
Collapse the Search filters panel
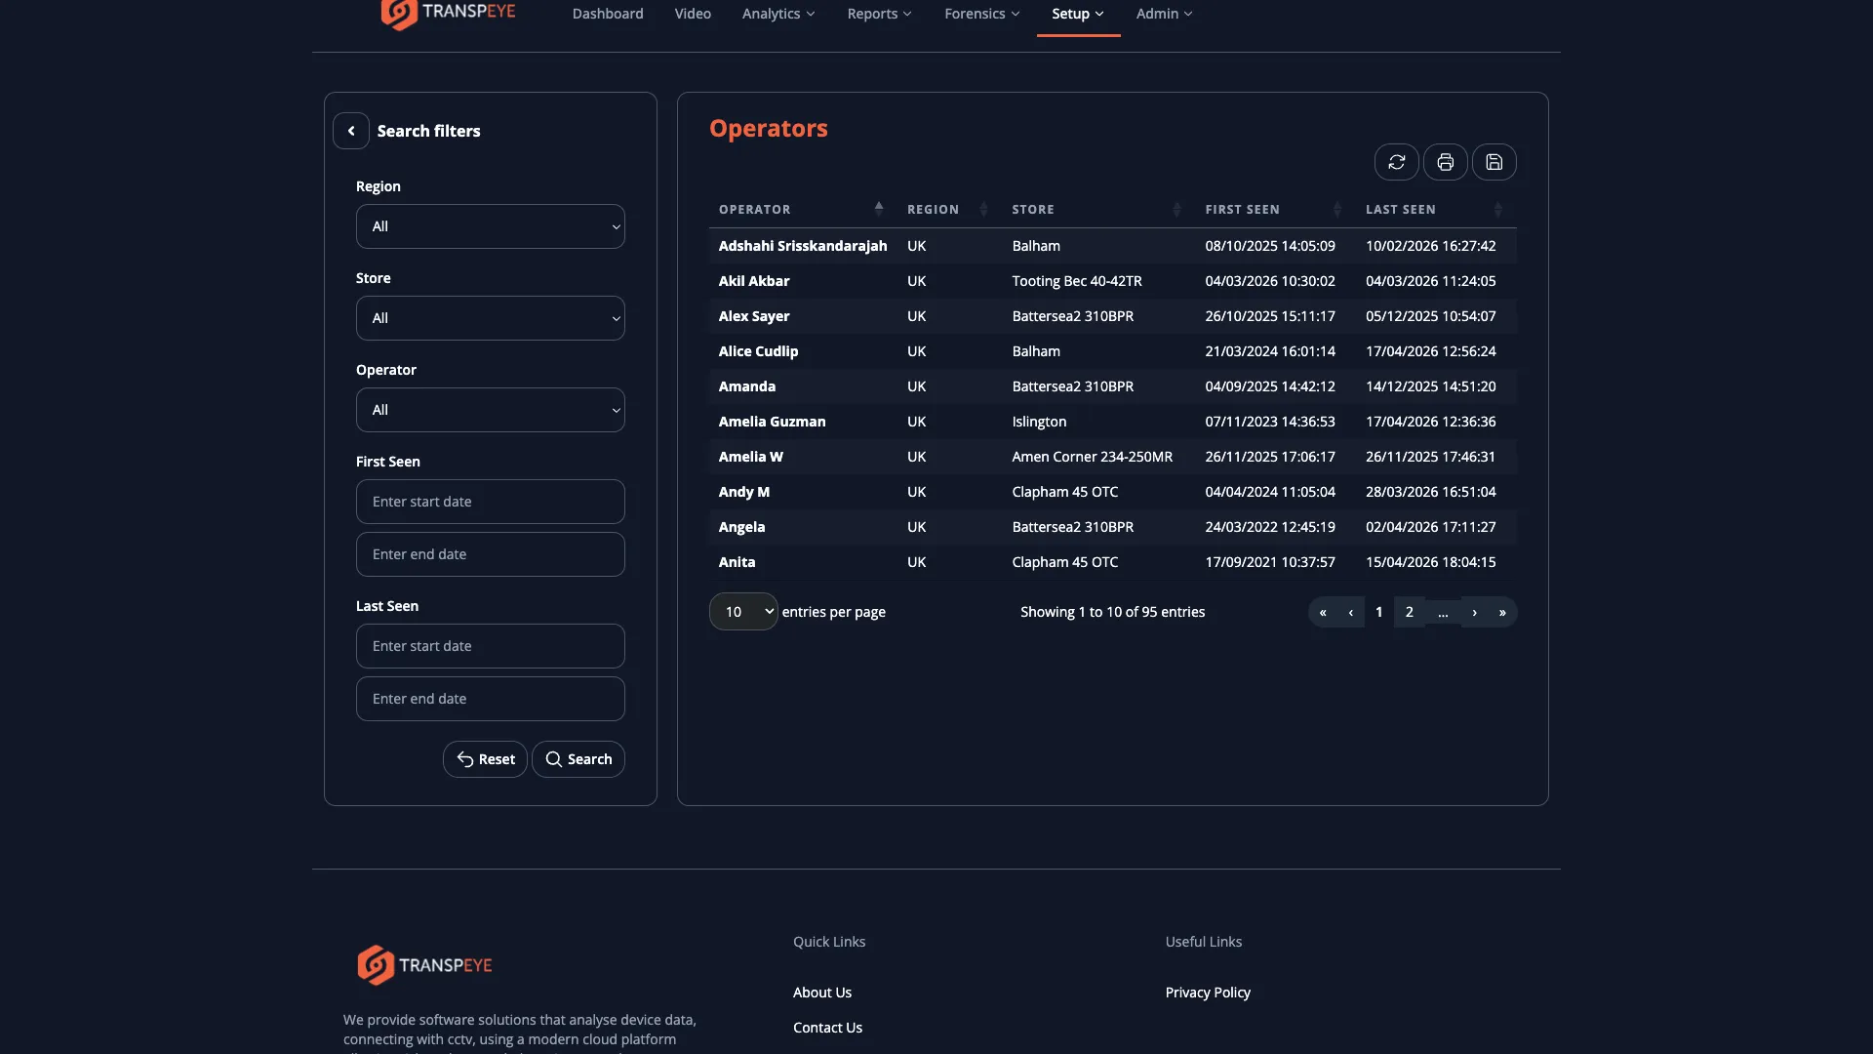tap(351, 130)
